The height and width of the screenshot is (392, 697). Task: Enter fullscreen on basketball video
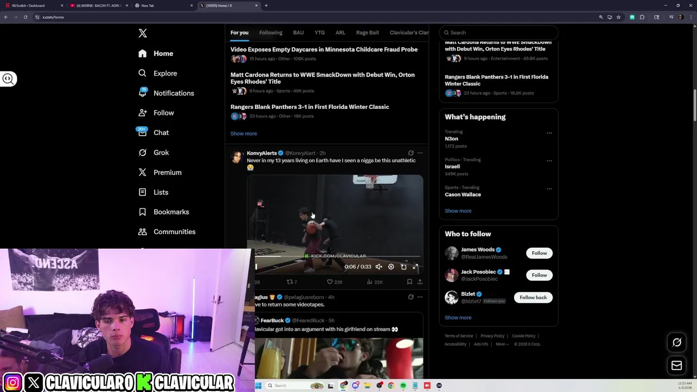click(x=415, y=267)
